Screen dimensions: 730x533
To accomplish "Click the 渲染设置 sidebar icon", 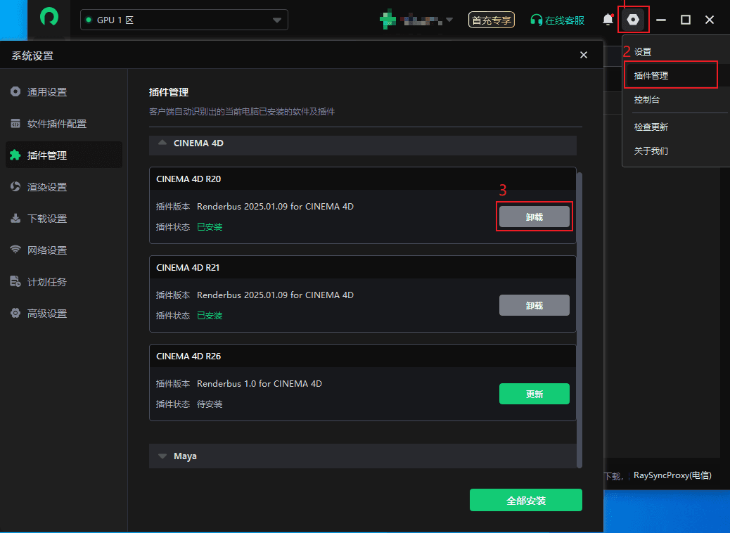I will coord(15,186).
